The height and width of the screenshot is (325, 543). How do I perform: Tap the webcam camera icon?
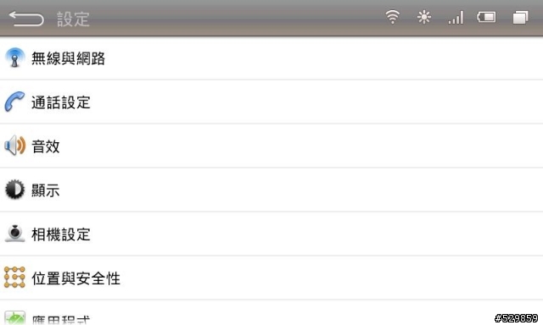(15, 234)
